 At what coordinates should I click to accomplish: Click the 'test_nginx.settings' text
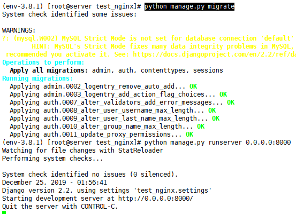pos(172,191)
